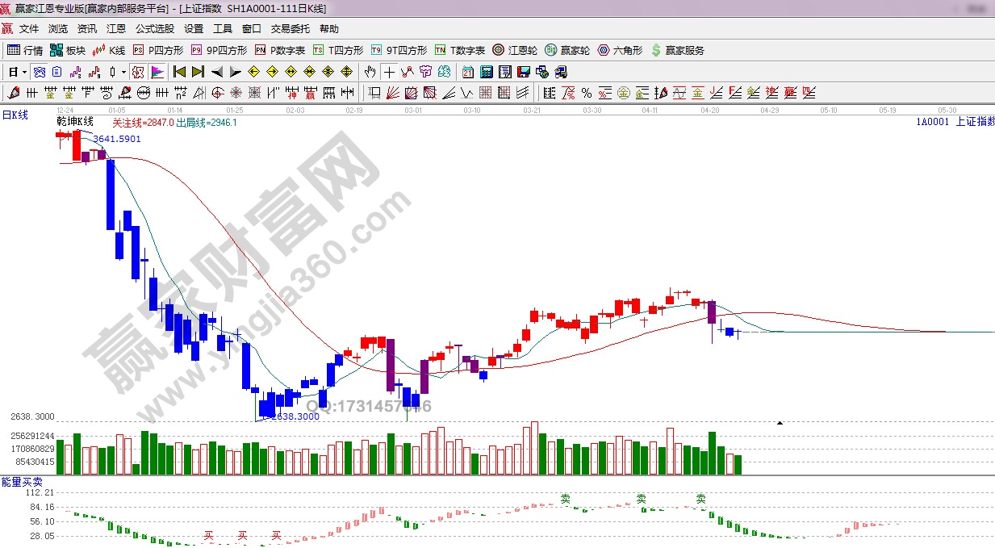Screen dimensions: 995x548
Task: Click the 日K线 label at chart top-left
Action: (15, 115)
